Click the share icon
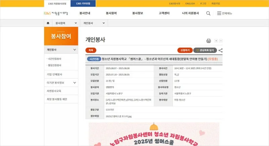 click(x=221, y=50)
